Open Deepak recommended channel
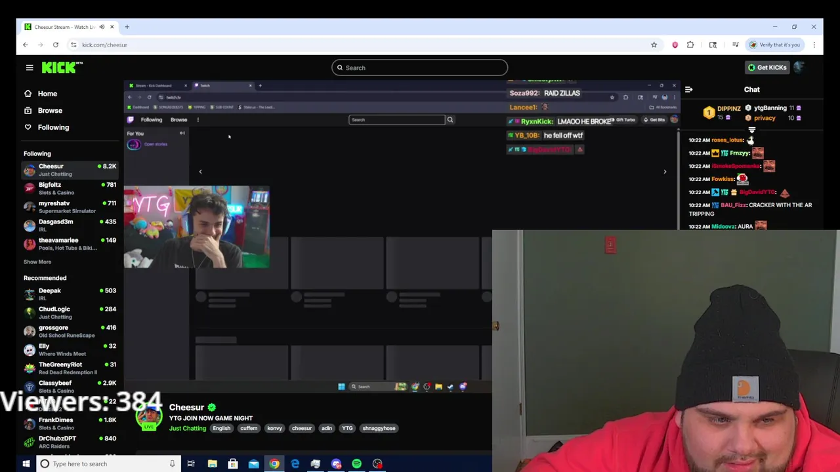Screen dimensions: 840x472 point(70,294)
